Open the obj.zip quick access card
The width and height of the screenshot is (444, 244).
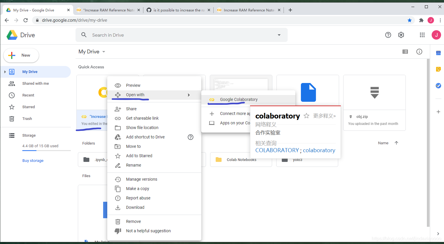(374, 103)
